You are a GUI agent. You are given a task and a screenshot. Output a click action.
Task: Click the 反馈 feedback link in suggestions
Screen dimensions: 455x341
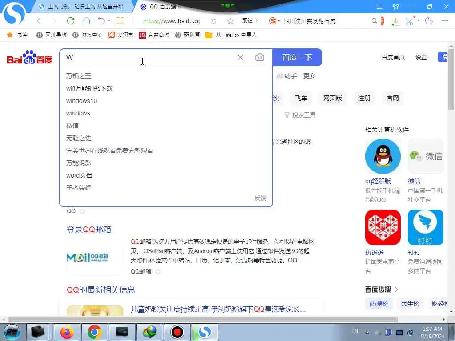260,198
